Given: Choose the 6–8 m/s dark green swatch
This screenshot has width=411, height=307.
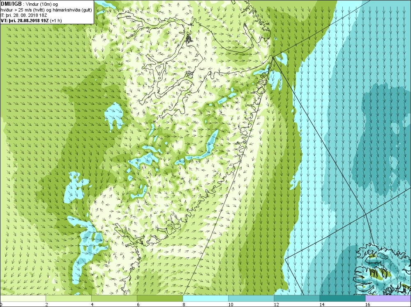Looking at the screenshot, I should point(160,298).
